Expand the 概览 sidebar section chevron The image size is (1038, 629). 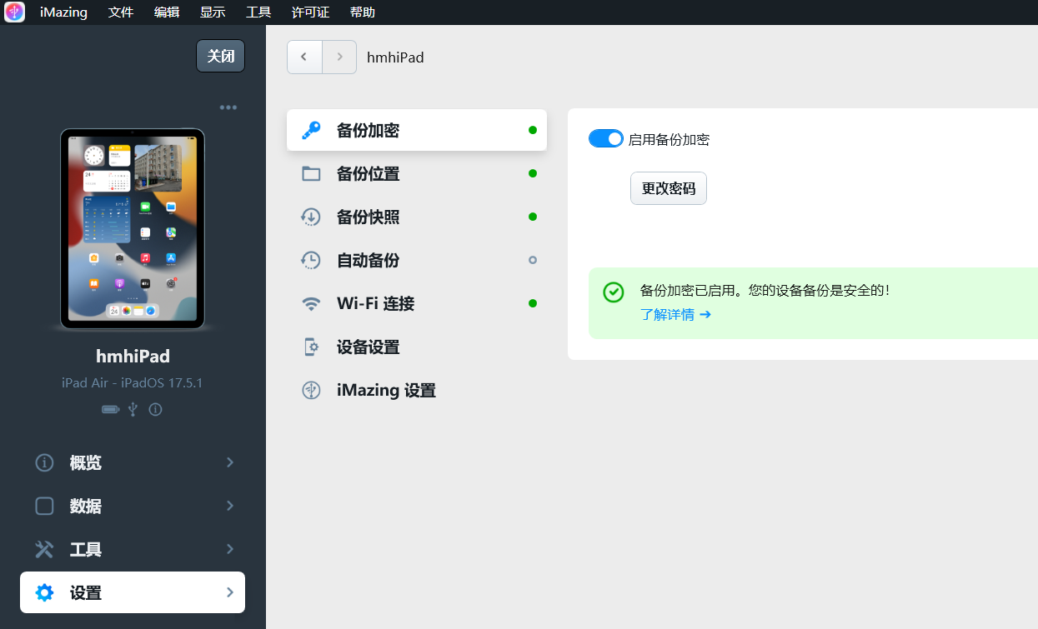pyautogui.click(x=230, y=462)
